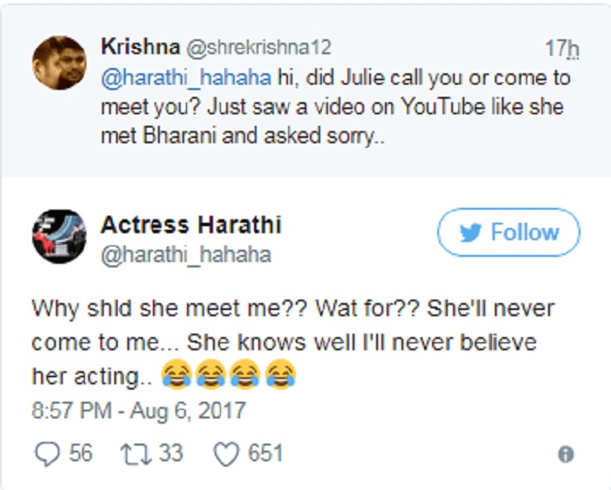
Task: Click the Actress Harathi display name
Action: coord(191,224)
